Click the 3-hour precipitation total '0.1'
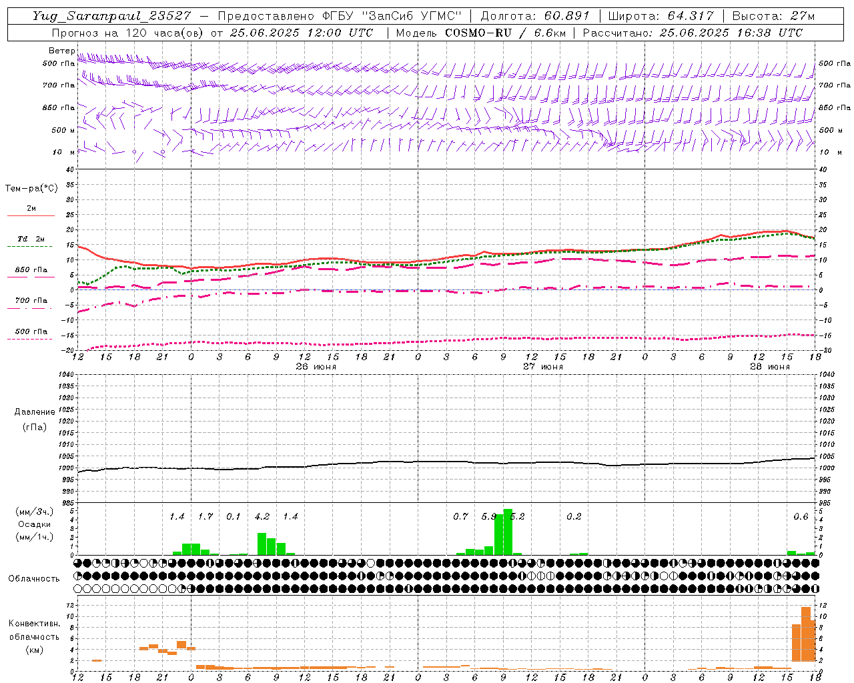Screen dimensions: 854x683 click(x=234, y=517)
